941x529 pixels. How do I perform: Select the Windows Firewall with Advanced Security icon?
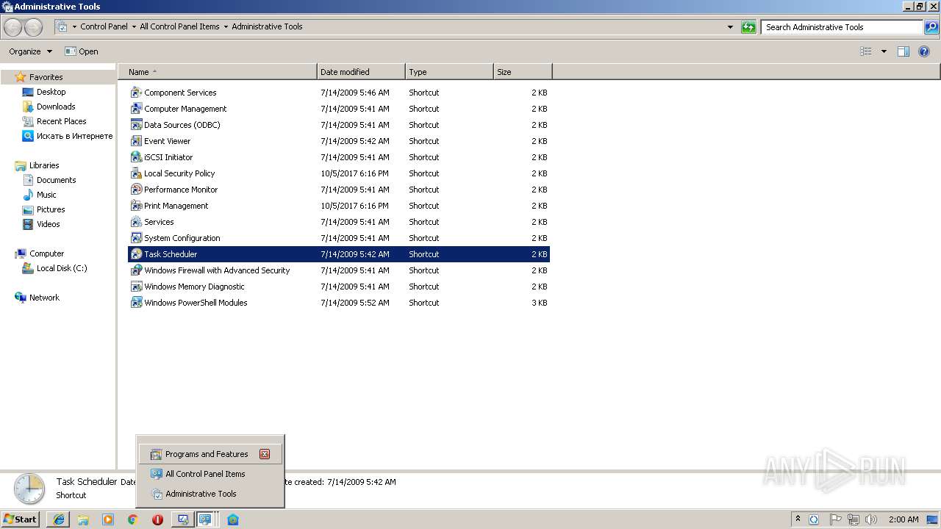coord(136,270)
